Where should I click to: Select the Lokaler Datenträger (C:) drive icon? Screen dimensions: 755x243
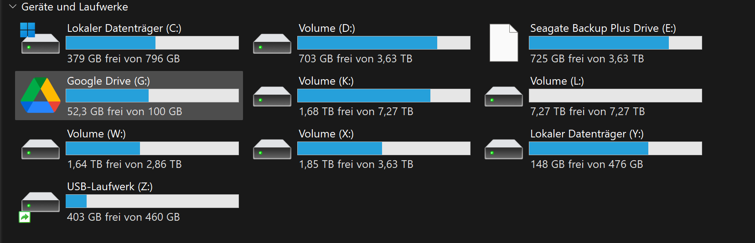click(x=40, y=38)
